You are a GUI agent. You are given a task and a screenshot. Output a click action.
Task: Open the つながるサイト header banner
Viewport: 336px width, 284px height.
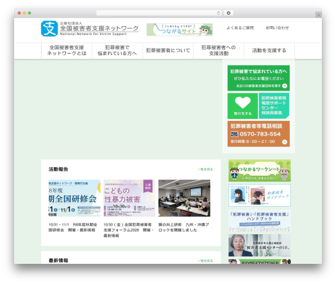click(179, 30)
